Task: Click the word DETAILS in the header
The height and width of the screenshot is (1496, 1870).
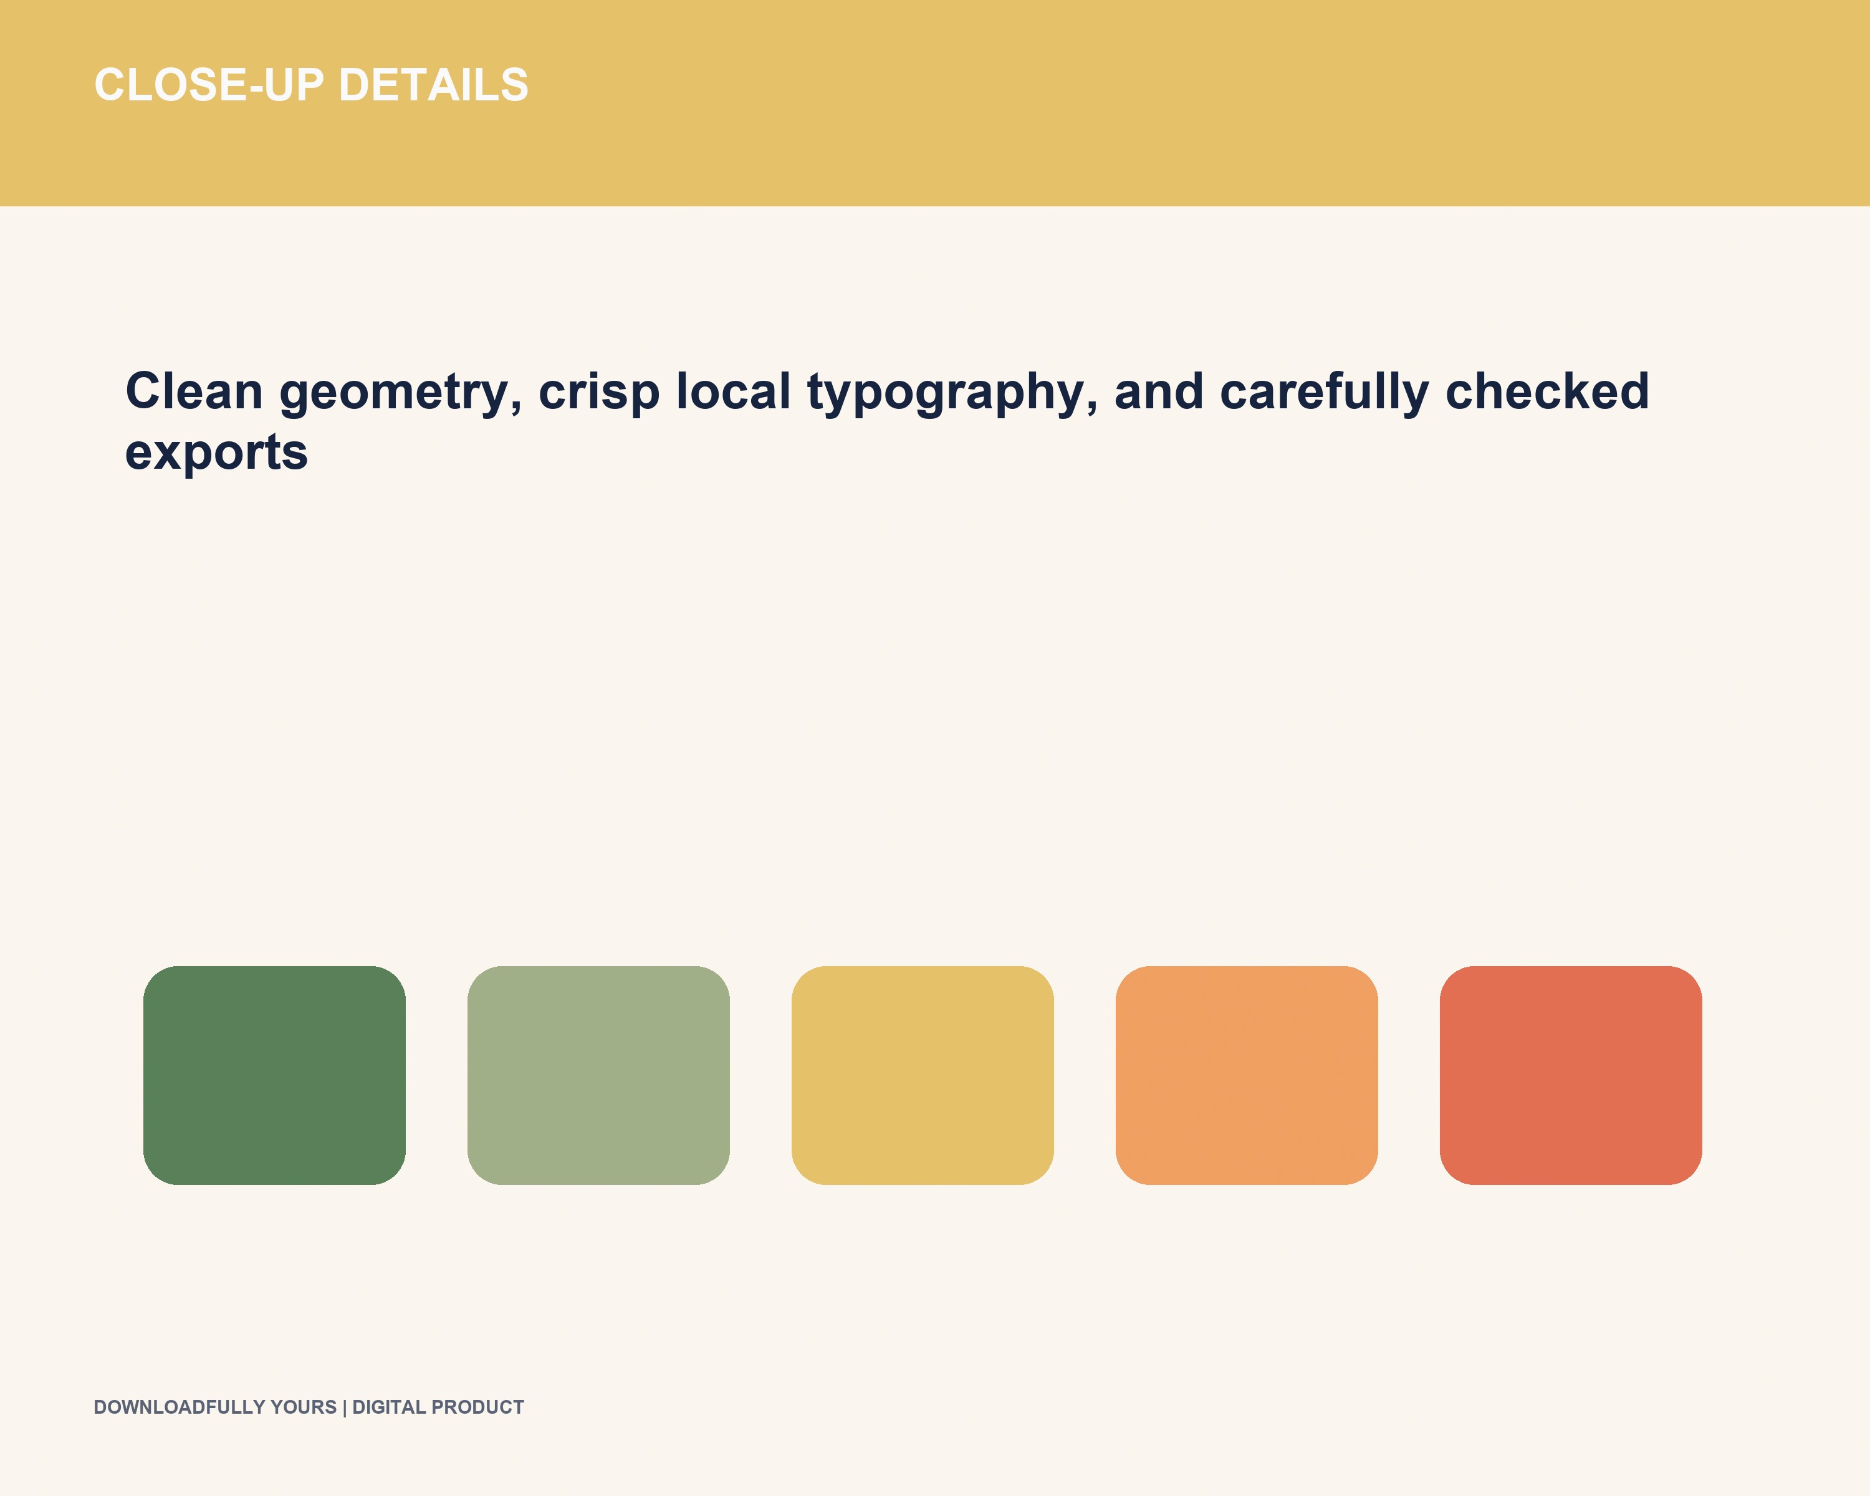Action: (434, 85)
